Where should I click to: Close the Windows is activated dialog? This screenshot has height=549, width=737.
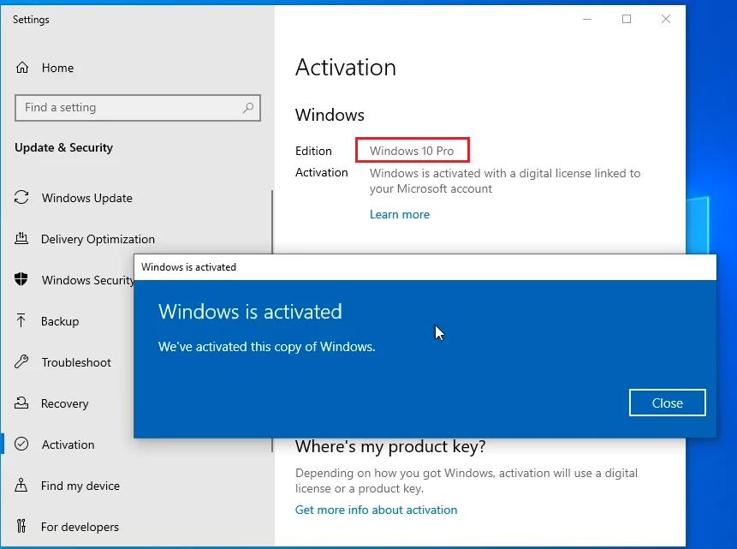pyautogui.click(x=667, y=403)
